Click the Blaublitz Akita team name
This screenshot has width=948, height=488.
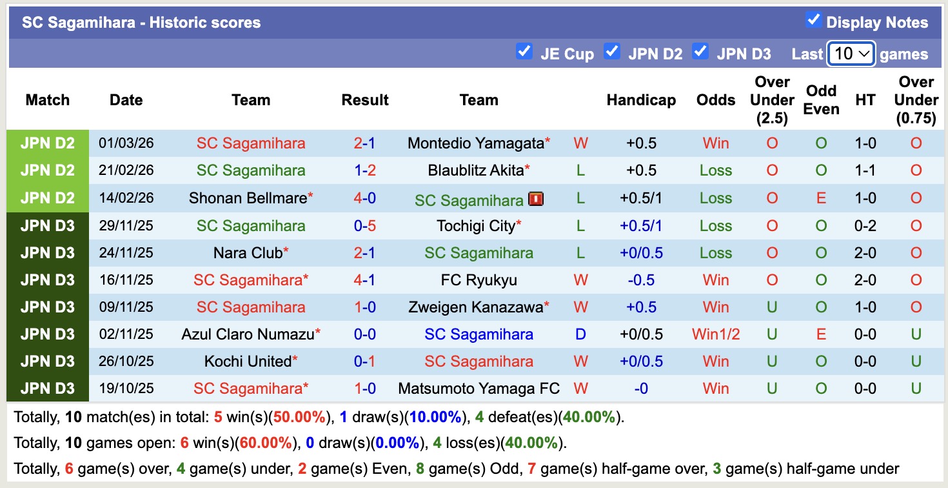476,170
